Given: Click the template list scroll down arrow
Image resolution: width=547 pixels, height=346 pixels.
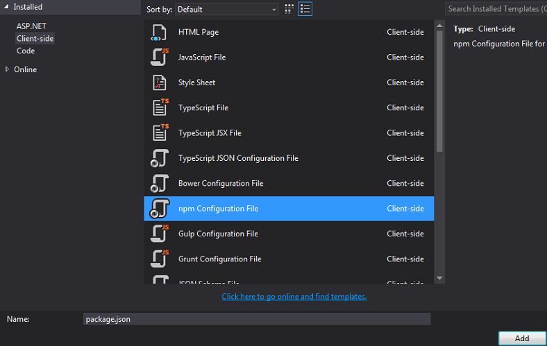Looking at the screenshot, I should point(439,278).
